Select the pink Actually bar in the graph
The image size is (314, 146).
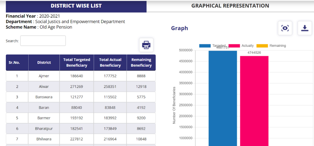pyautogui.click(x=254, y=101)
